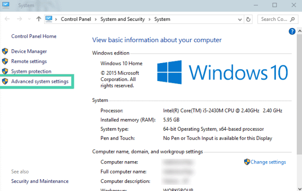Viewport: 302px width, 191px height.
Task: Open the recent locations dropdown arrow
Action: (29, 19)
